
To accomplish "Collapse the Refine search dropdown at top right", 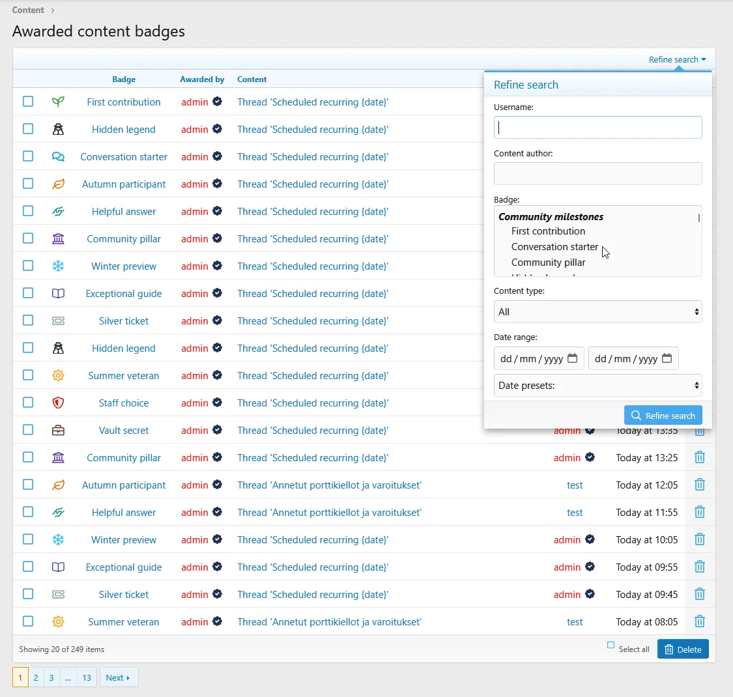I will point(677,59).
